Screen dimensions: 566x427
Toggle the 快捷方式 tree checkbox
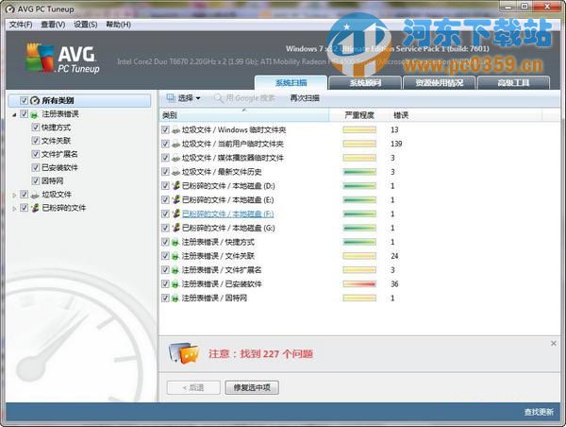click(x=36, y=128)
